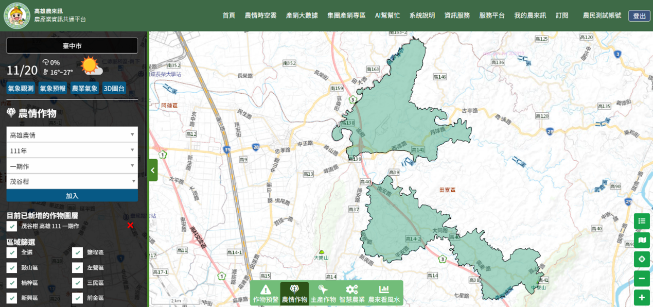Open the 茂谷柑 crop dropdown
The image size is (653, 307).
(x=72, y=181)
